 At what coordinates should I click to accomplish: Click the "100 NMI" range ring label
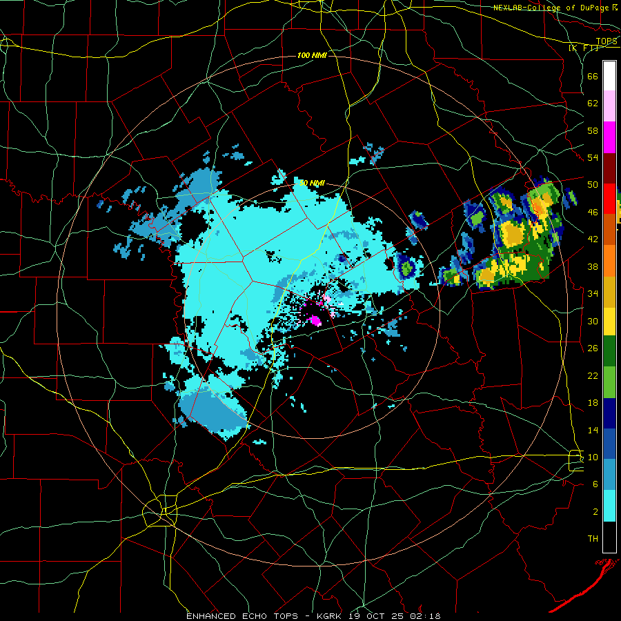(x=312, y=55)
